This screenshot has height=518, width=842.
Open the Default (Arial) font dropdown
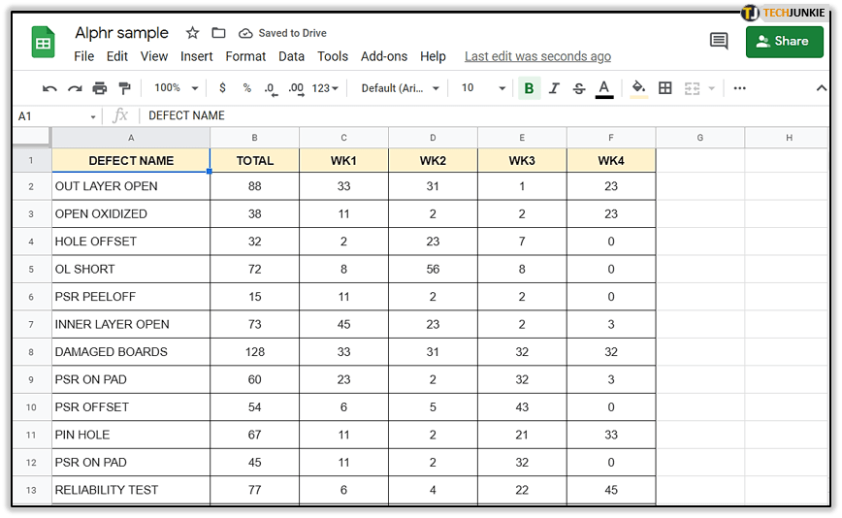pyautogui.click(x=400, y=88)
